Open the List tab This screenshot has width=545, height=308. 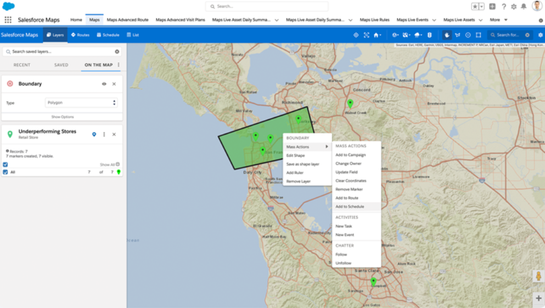[x=133, y=35]
